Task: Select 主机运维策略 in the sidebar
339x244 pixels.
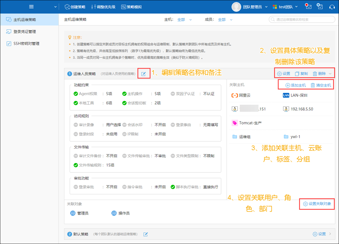Action: pyautogui.click(x=25, y=20)
